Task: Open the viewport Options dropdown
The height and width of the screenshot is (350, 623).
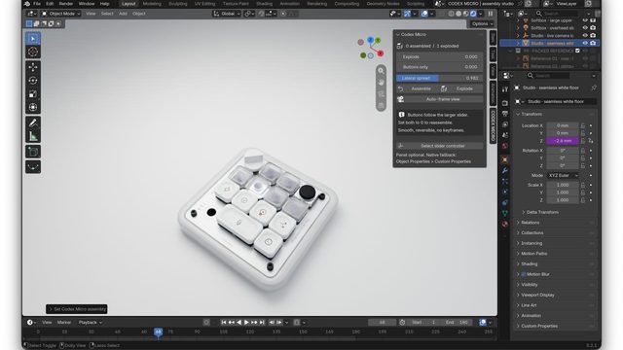Action: pyautogui.click(x=482, y=23)
